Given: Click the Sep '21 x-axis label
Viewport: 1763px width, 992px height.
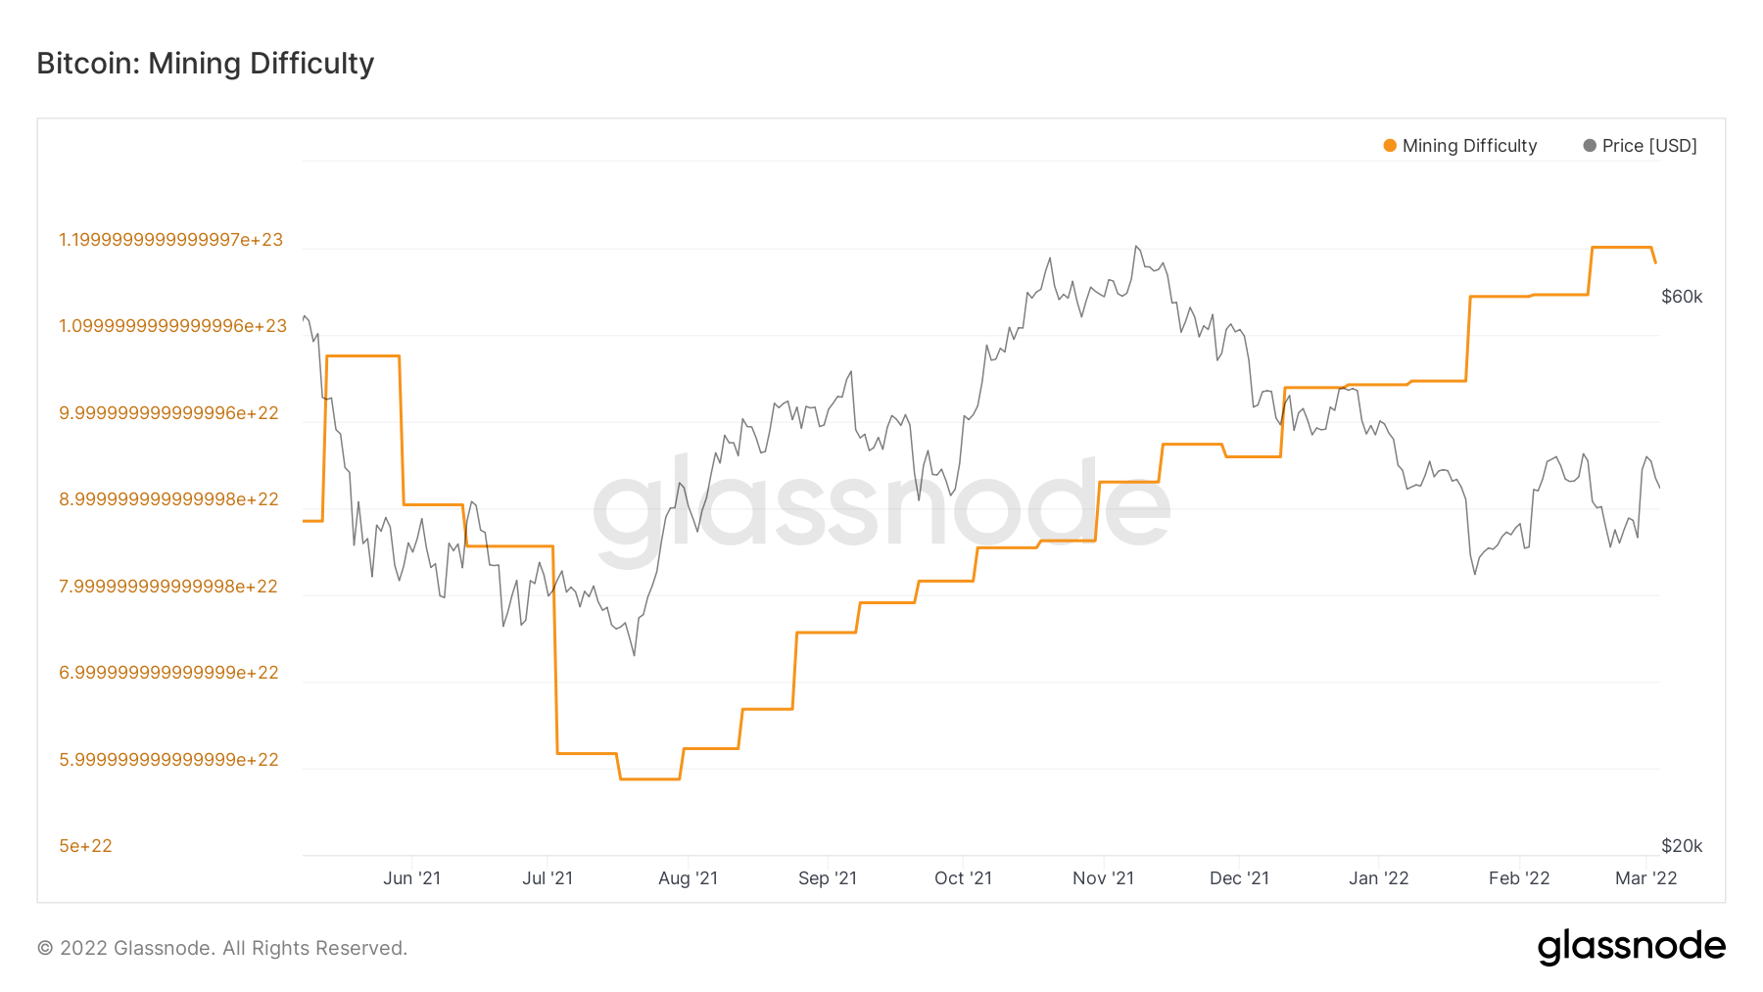Looking at the screenshot, I should 828,878.
